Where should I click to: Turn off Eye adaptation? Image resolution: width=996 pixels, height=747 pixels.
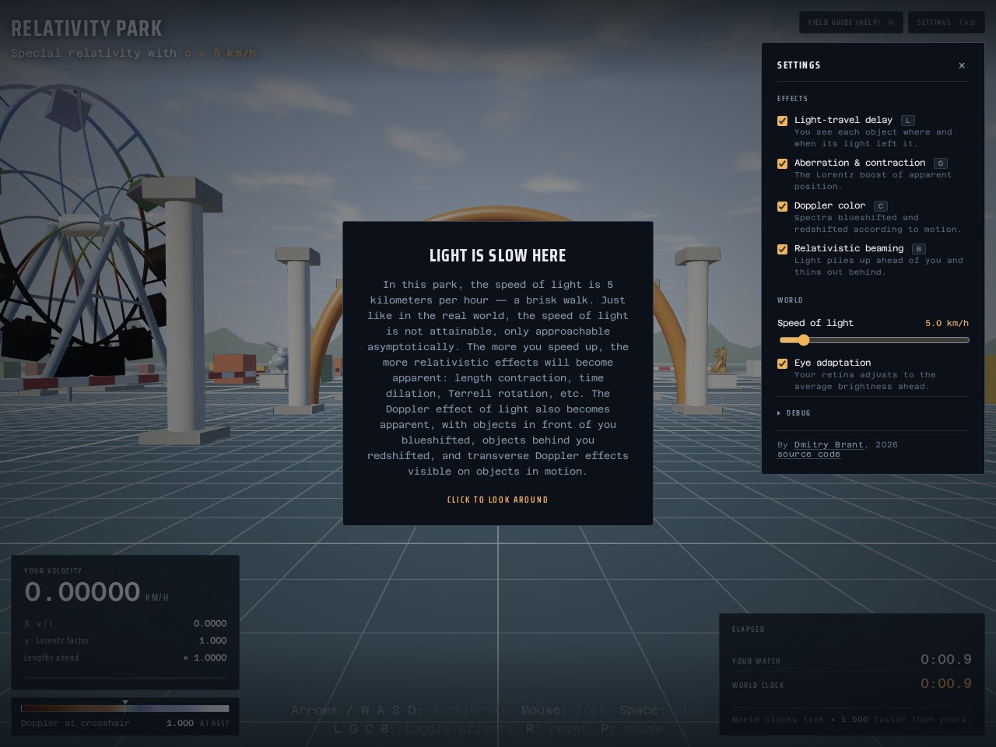coord(782,363)
